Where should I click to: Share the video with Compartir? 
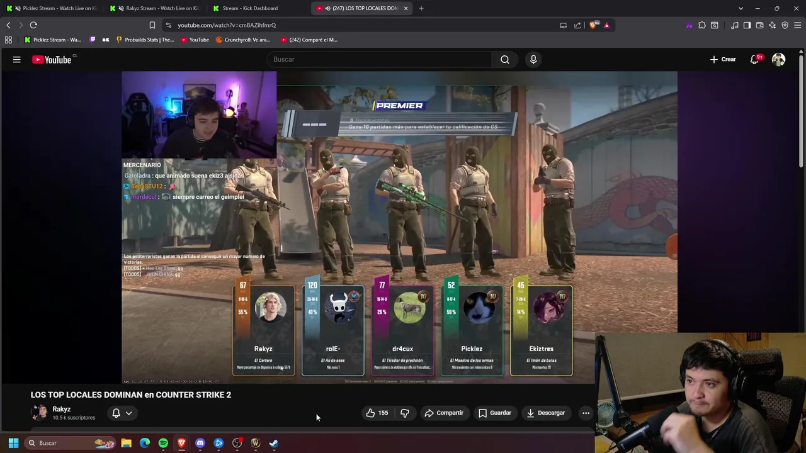(x=444, y=413)
